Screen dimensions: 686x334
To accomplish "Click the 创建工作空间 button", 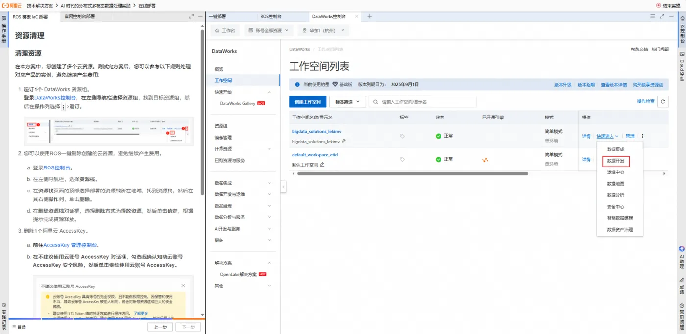I will click(x=308, y=102).
